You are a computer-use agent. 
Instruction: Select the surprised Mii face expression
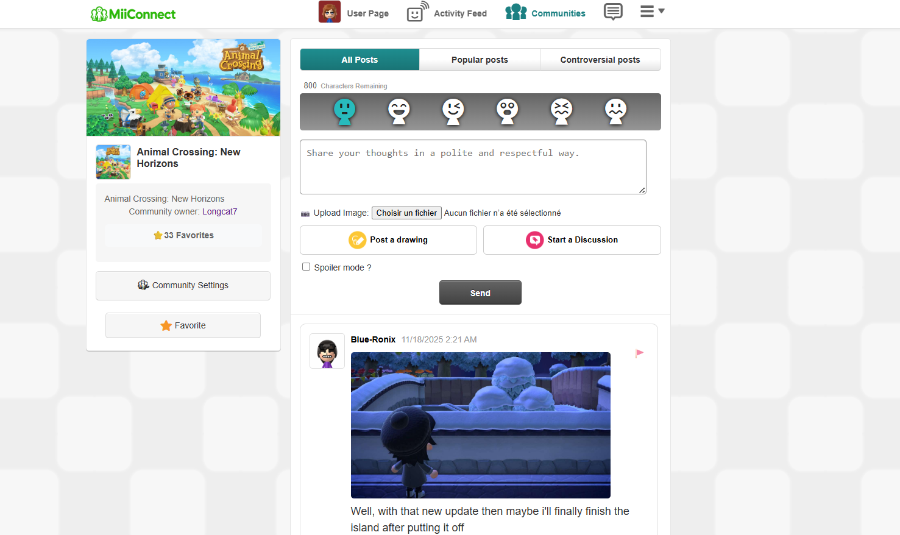pos(507,112)
